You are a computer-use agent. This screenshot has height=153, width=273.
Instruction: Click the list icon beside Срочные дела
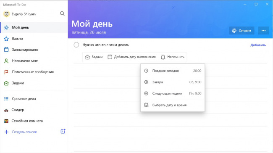point(6,99)
